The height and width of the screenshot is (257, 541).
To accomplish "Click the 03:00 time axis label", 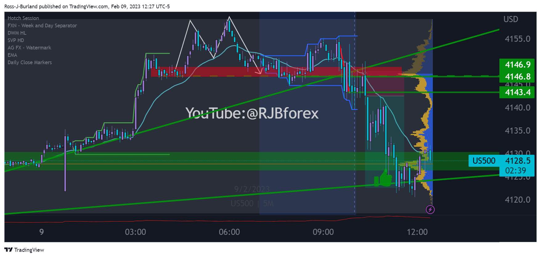I will point(136,232).
